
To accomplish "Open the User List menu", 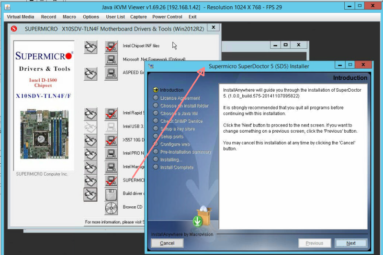I will click(x=115, y=17).
